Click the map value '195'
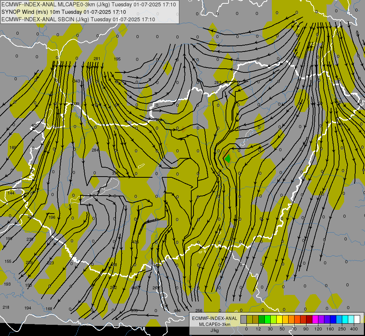365x336 pixels. point(117,59)
